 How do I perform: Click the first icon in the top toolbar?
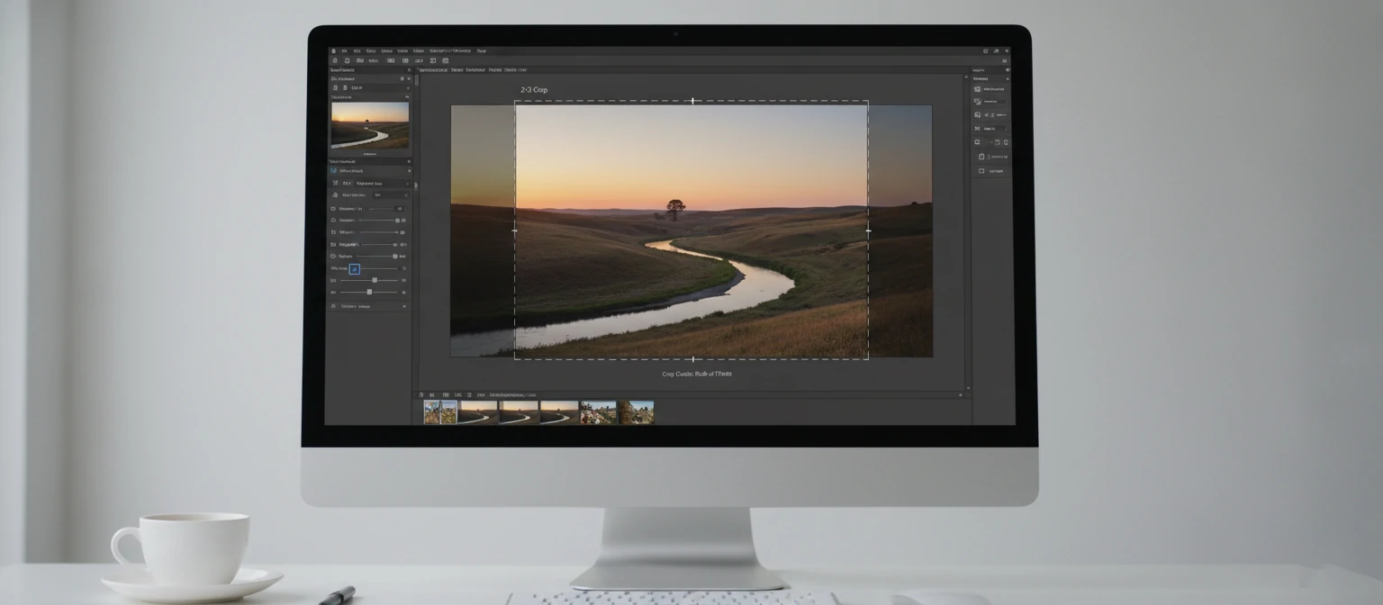(336, 60)
